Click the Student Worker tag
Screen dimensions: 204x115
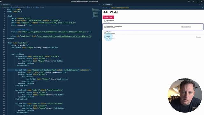pos(186,27)
